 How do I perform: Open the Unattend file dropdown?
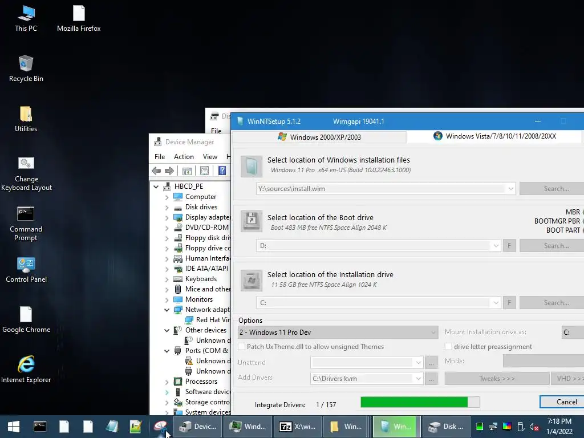pyautogui.click(x=418, y=363)
